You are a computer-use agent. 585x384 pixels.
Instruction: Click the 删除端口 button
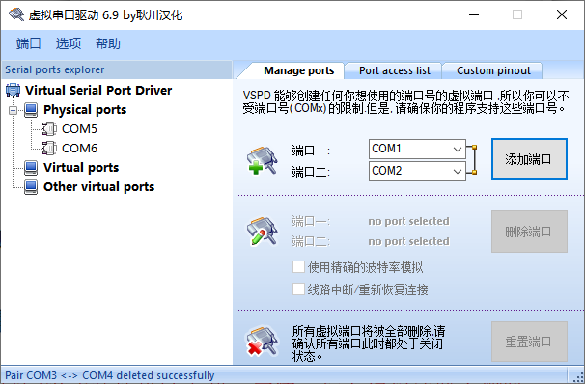[529, 232]
